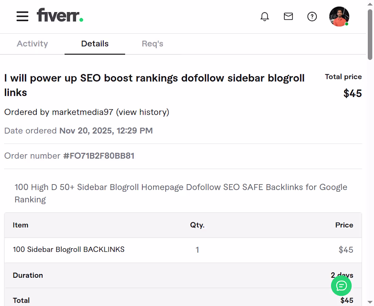This screenshot has width=374, height=306.
Task: Click the Fiverr logo
Action: click(x=60, y=16)
